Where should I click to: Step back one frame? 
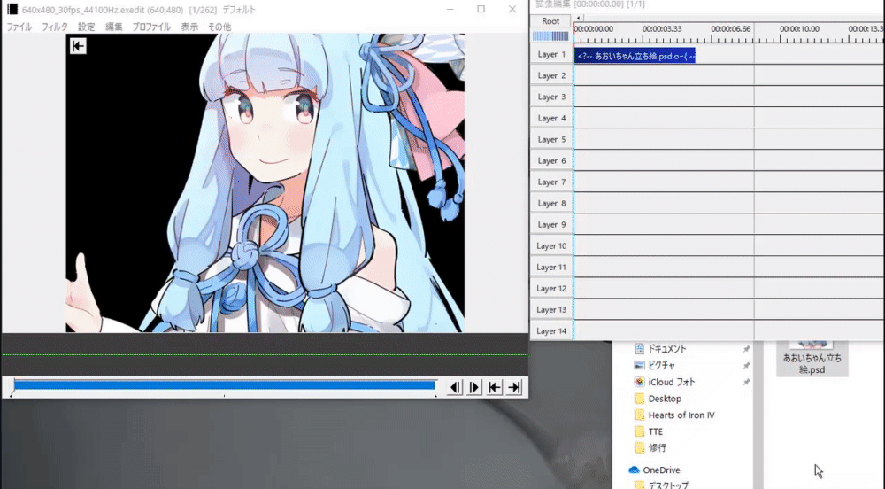(454, 387)
